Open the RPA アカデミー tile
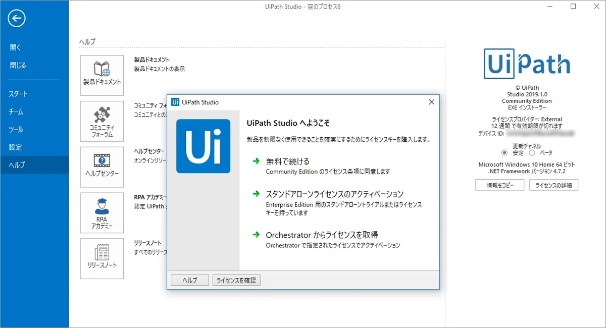 pyautogui.click(x=102, y=213)
